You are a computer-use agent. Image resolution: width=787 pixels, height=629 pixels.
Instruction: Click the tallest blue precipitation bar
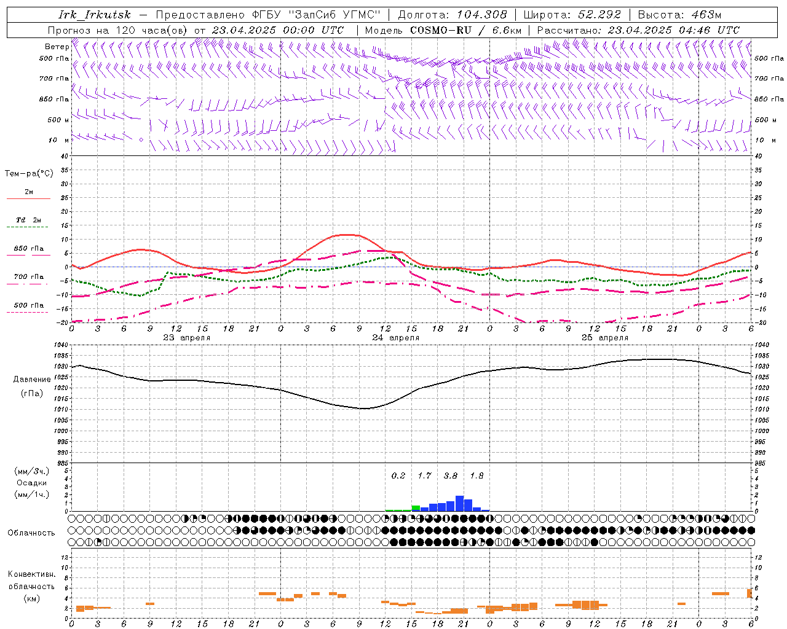(x=459, y=503)
